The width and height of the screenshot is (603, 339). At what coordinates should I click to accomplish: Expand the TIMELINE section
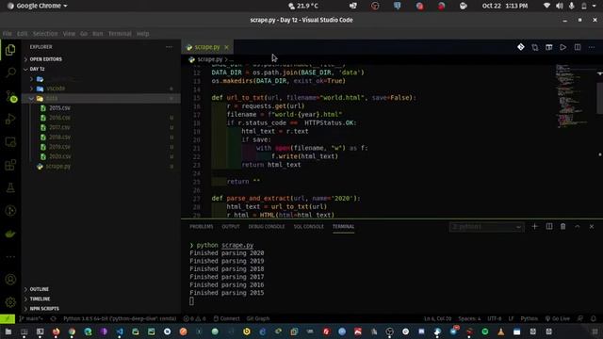point(40,299)
